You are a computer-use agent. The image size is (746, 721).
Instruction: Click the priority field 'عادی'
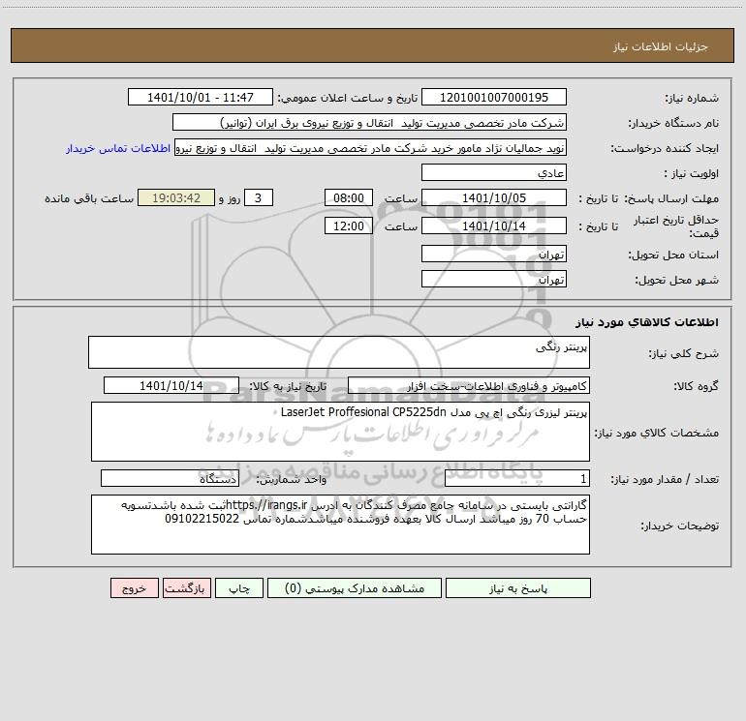click(x=494, y=172)
